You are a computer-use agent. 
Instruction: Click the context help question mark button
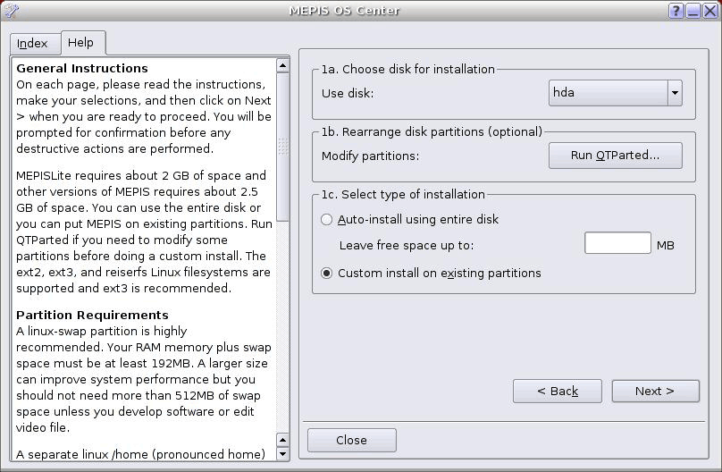(676, 11)
